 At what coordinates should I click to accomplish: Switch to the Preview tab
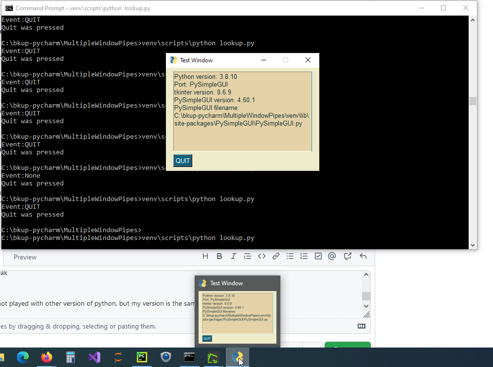tap(25, 257)
